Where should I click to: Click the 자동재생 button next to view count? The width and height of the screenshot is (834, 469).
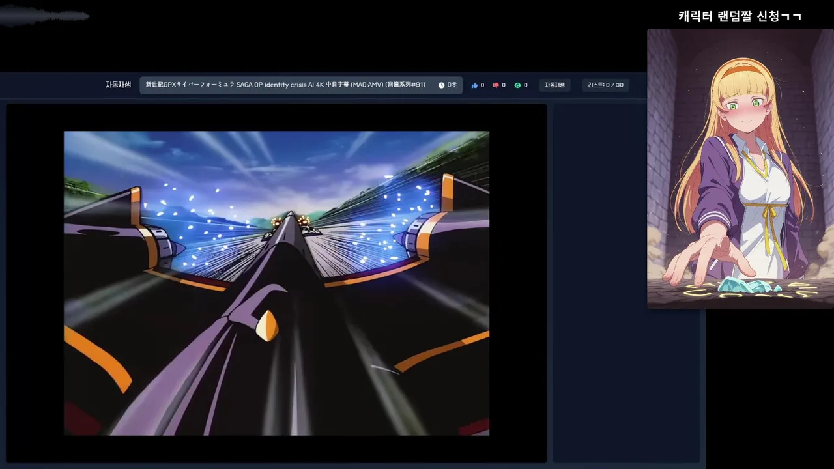555,85
